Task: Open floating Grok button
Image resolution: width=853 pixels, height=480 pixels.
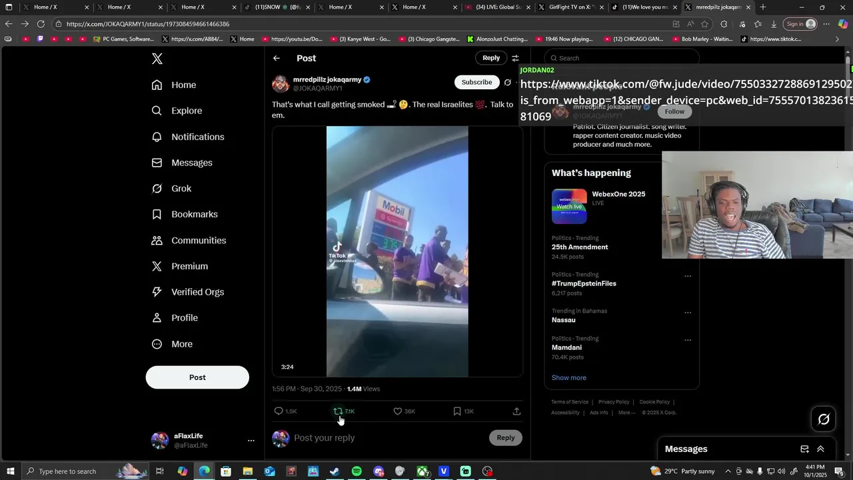Action: 824,419
